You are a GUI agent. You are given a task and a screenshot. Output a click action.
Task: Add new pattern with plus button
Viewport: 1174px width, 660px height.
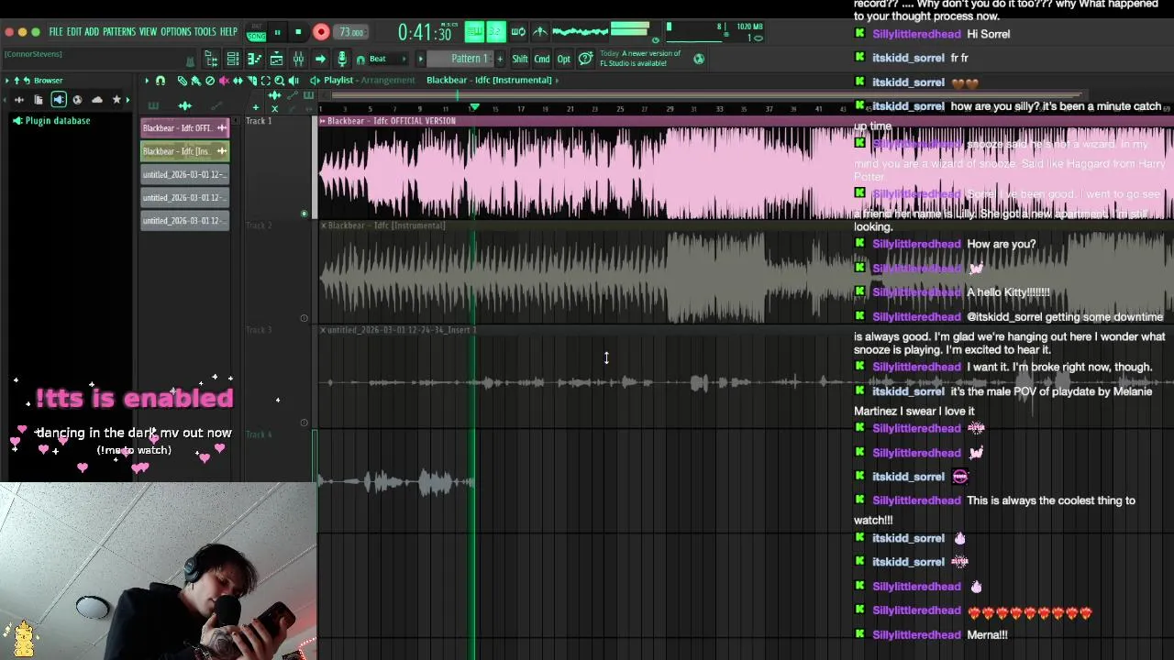tap(500, 59)
